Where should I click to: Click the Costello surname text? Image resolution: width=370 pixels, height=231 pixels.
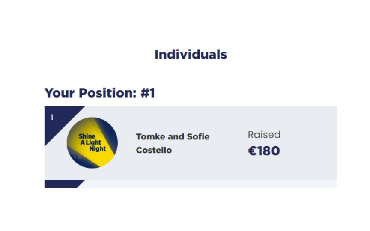click(154, 150)
